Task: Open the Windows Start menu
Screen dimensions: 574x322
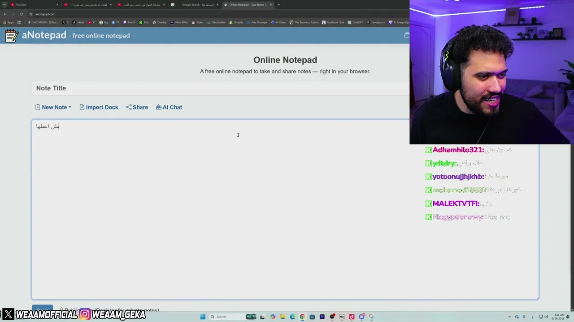Action: point(203,317)
